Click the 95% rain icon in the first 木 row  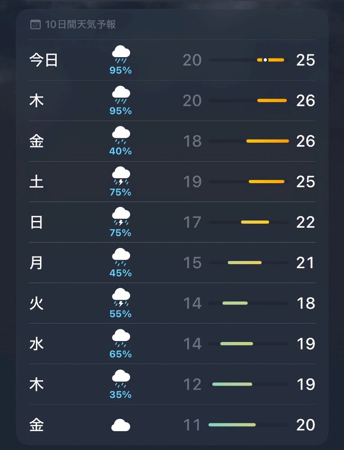(121, 95)
